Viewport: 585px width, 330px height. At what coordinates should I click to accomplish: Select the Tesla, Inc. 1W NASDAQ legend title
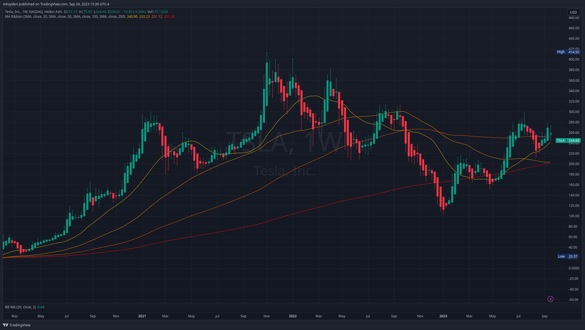point(34,12)
